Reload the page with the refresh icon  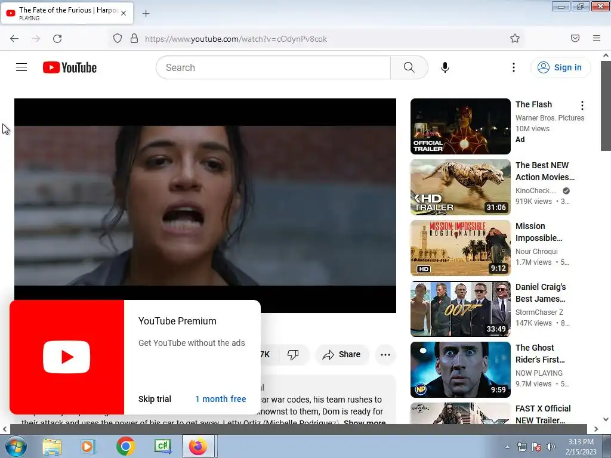click(x=57, y=39)
